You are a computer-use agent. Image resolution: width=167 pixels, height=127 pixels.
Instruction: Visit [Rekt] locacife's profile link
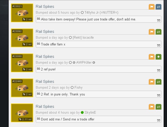[x=83, y=38]
